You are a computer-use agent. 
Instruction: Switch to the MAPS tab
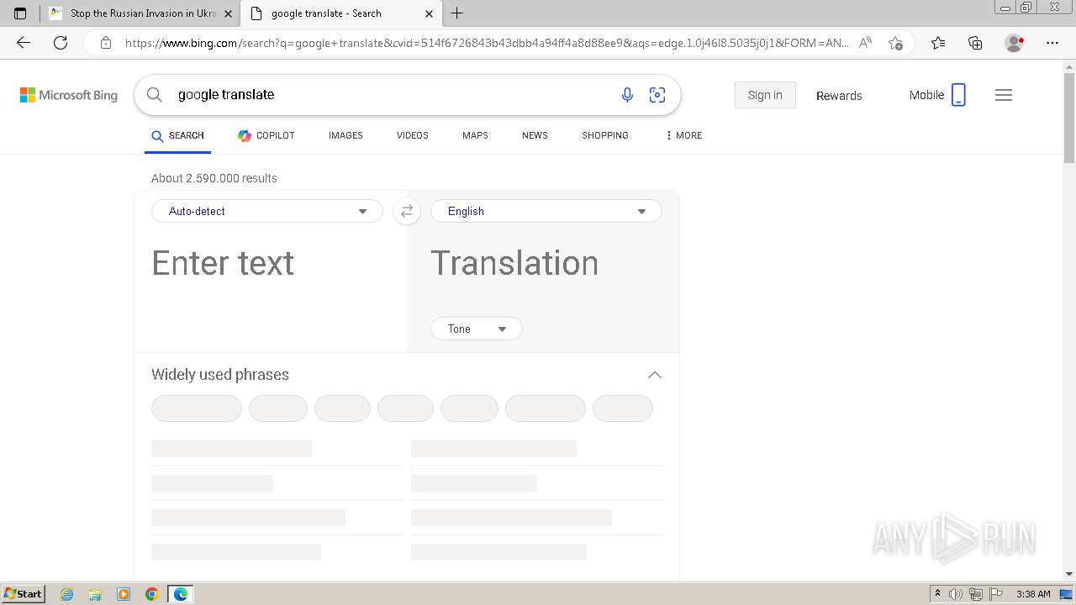(475, 135)
